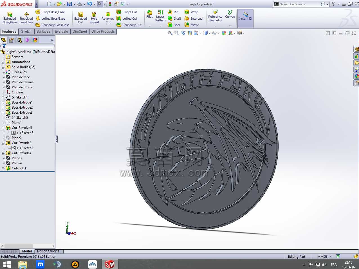
Task: Select the Rib tool
Action: tap(173, 12)
